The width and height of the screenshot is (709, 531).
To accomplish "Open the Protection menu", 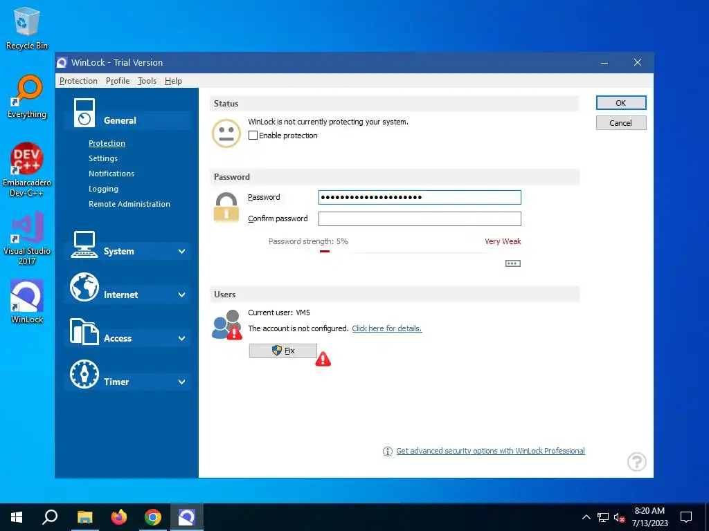I will [x=78, y=81].
